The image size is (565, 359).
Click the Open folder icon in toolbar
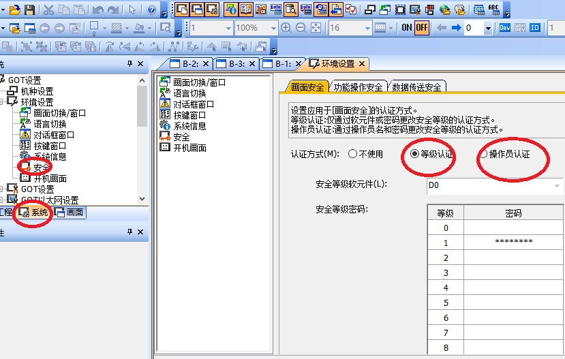(15, 10)
